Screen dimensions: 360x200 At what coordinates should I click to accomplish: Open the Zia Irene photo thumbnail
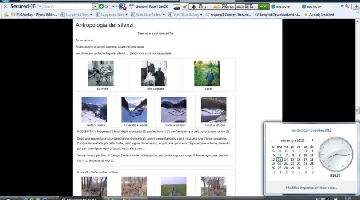(102, 73)
